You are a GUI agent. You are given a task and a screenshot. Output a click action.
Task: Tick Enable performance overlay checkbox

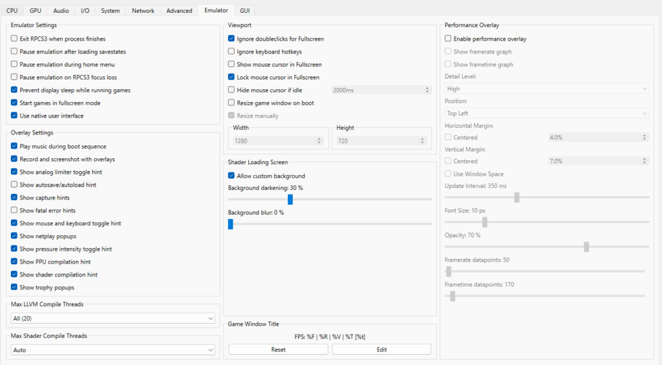(x=449, y=39)
